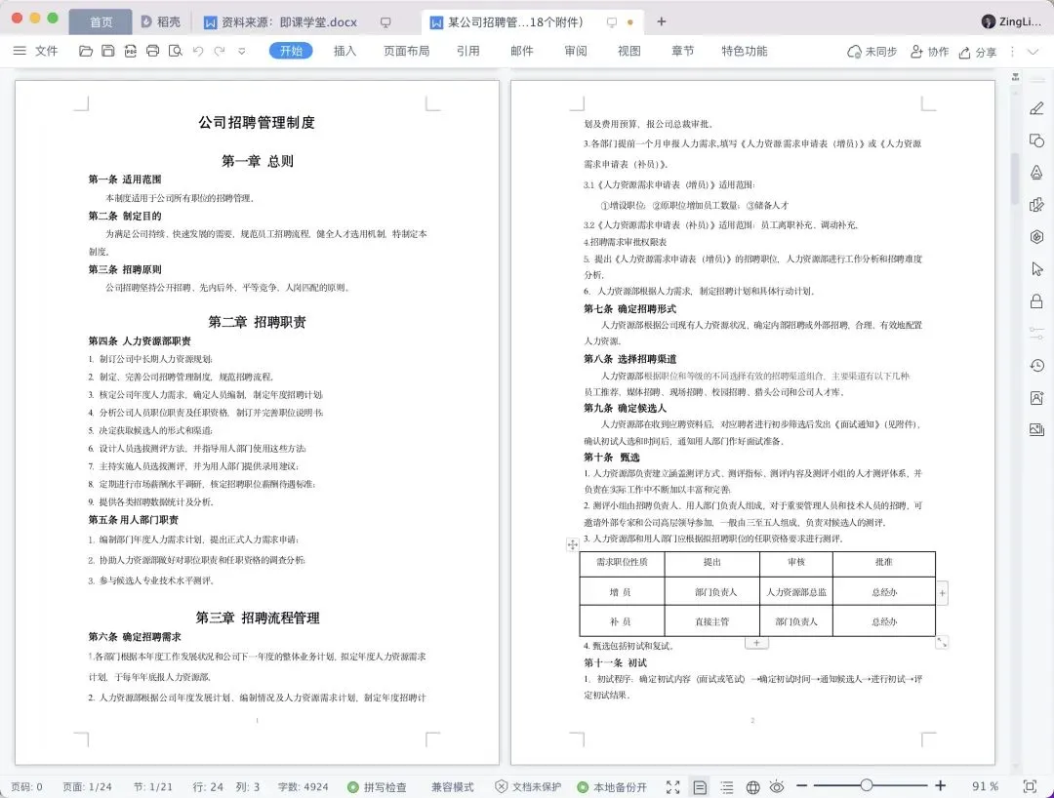The width and height of the screenshot is (1054, 798).
Task: Redo action arrow
Action: tap(220, 51)
